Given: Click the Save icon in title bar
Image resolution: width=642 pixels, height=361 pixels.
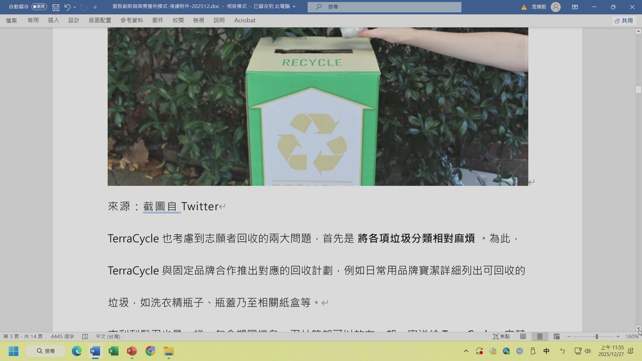Looking at the screenshot, I should click(56, 7).
